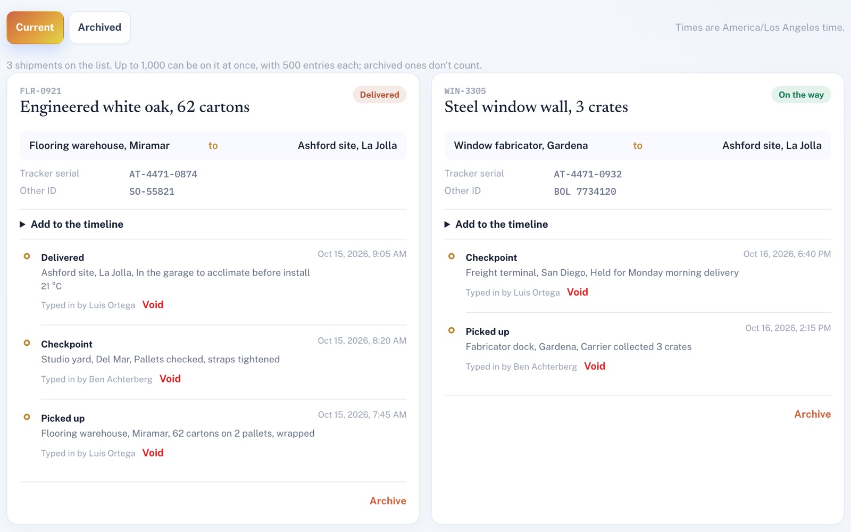Void the Del Mar Checkpoint entry

170,379
